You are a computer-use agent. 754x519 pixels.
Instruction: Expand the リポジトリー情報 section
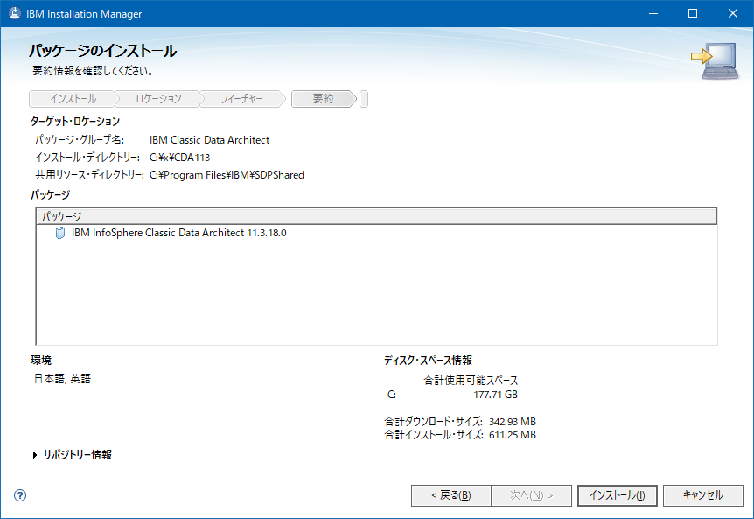(35, 455)
